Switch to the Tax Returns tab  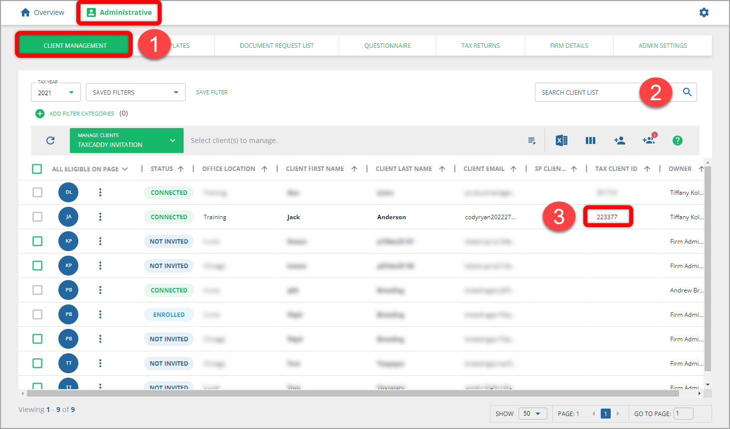[x=480, y=46]
